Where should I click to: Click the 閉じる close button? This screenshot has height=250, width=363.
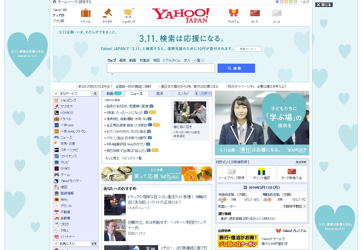click(324, 5)
